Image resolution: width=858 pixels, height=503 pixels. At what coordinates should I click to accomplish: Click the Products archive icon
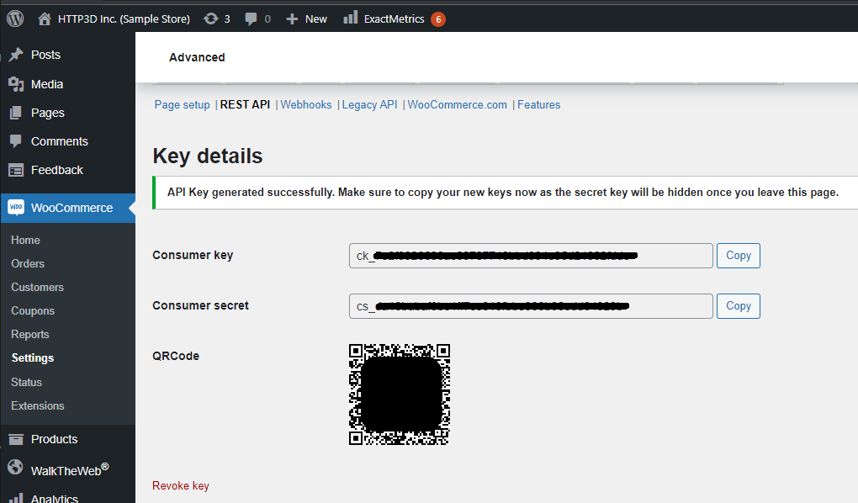16,439
